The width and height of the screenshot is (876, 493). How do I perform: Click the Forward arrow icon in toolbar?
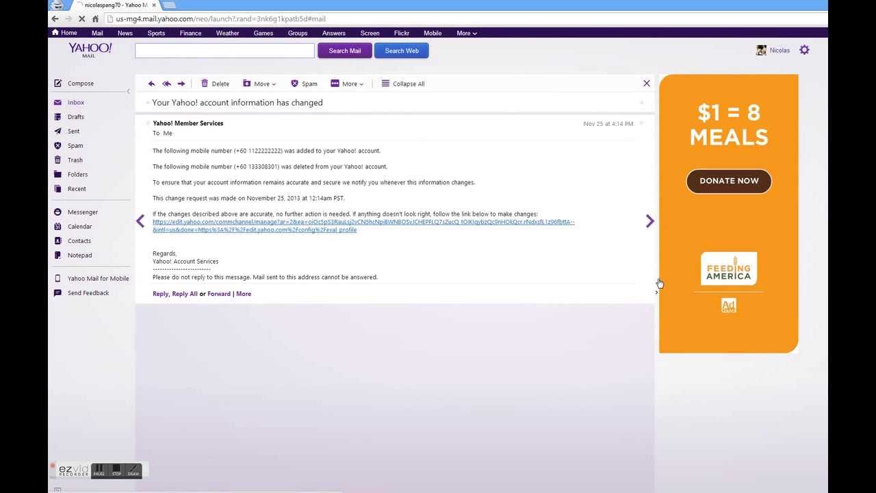(181, 84)
